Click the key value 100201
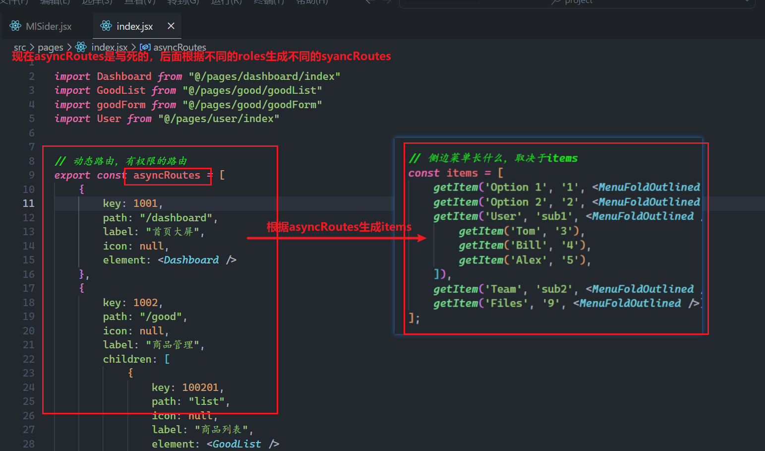 (200, 387)
